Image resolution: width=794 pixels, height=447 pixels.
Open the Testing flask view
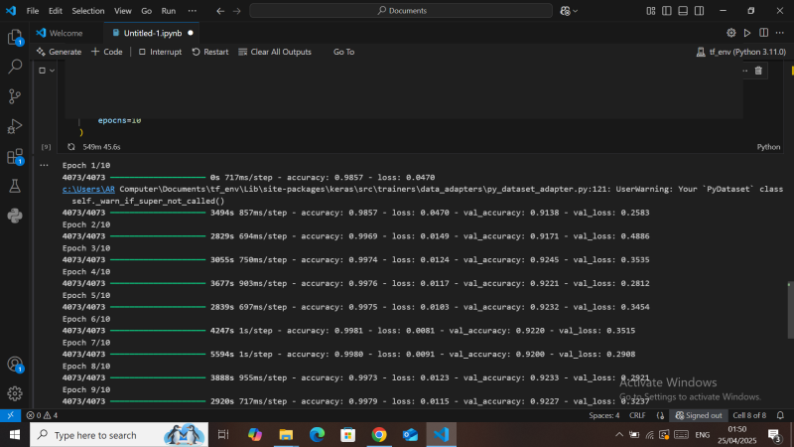pyautogui.click(x=15, y=186)
